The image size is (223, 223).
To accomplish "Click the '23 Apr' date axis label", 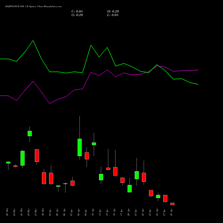I will click(x=150, y=212).
